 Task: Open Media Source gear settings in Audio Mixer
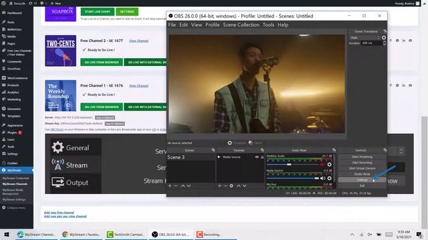coord(330,178)
